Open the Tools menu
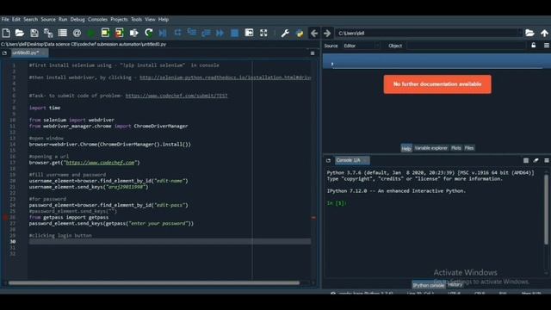 click(136, 19)
